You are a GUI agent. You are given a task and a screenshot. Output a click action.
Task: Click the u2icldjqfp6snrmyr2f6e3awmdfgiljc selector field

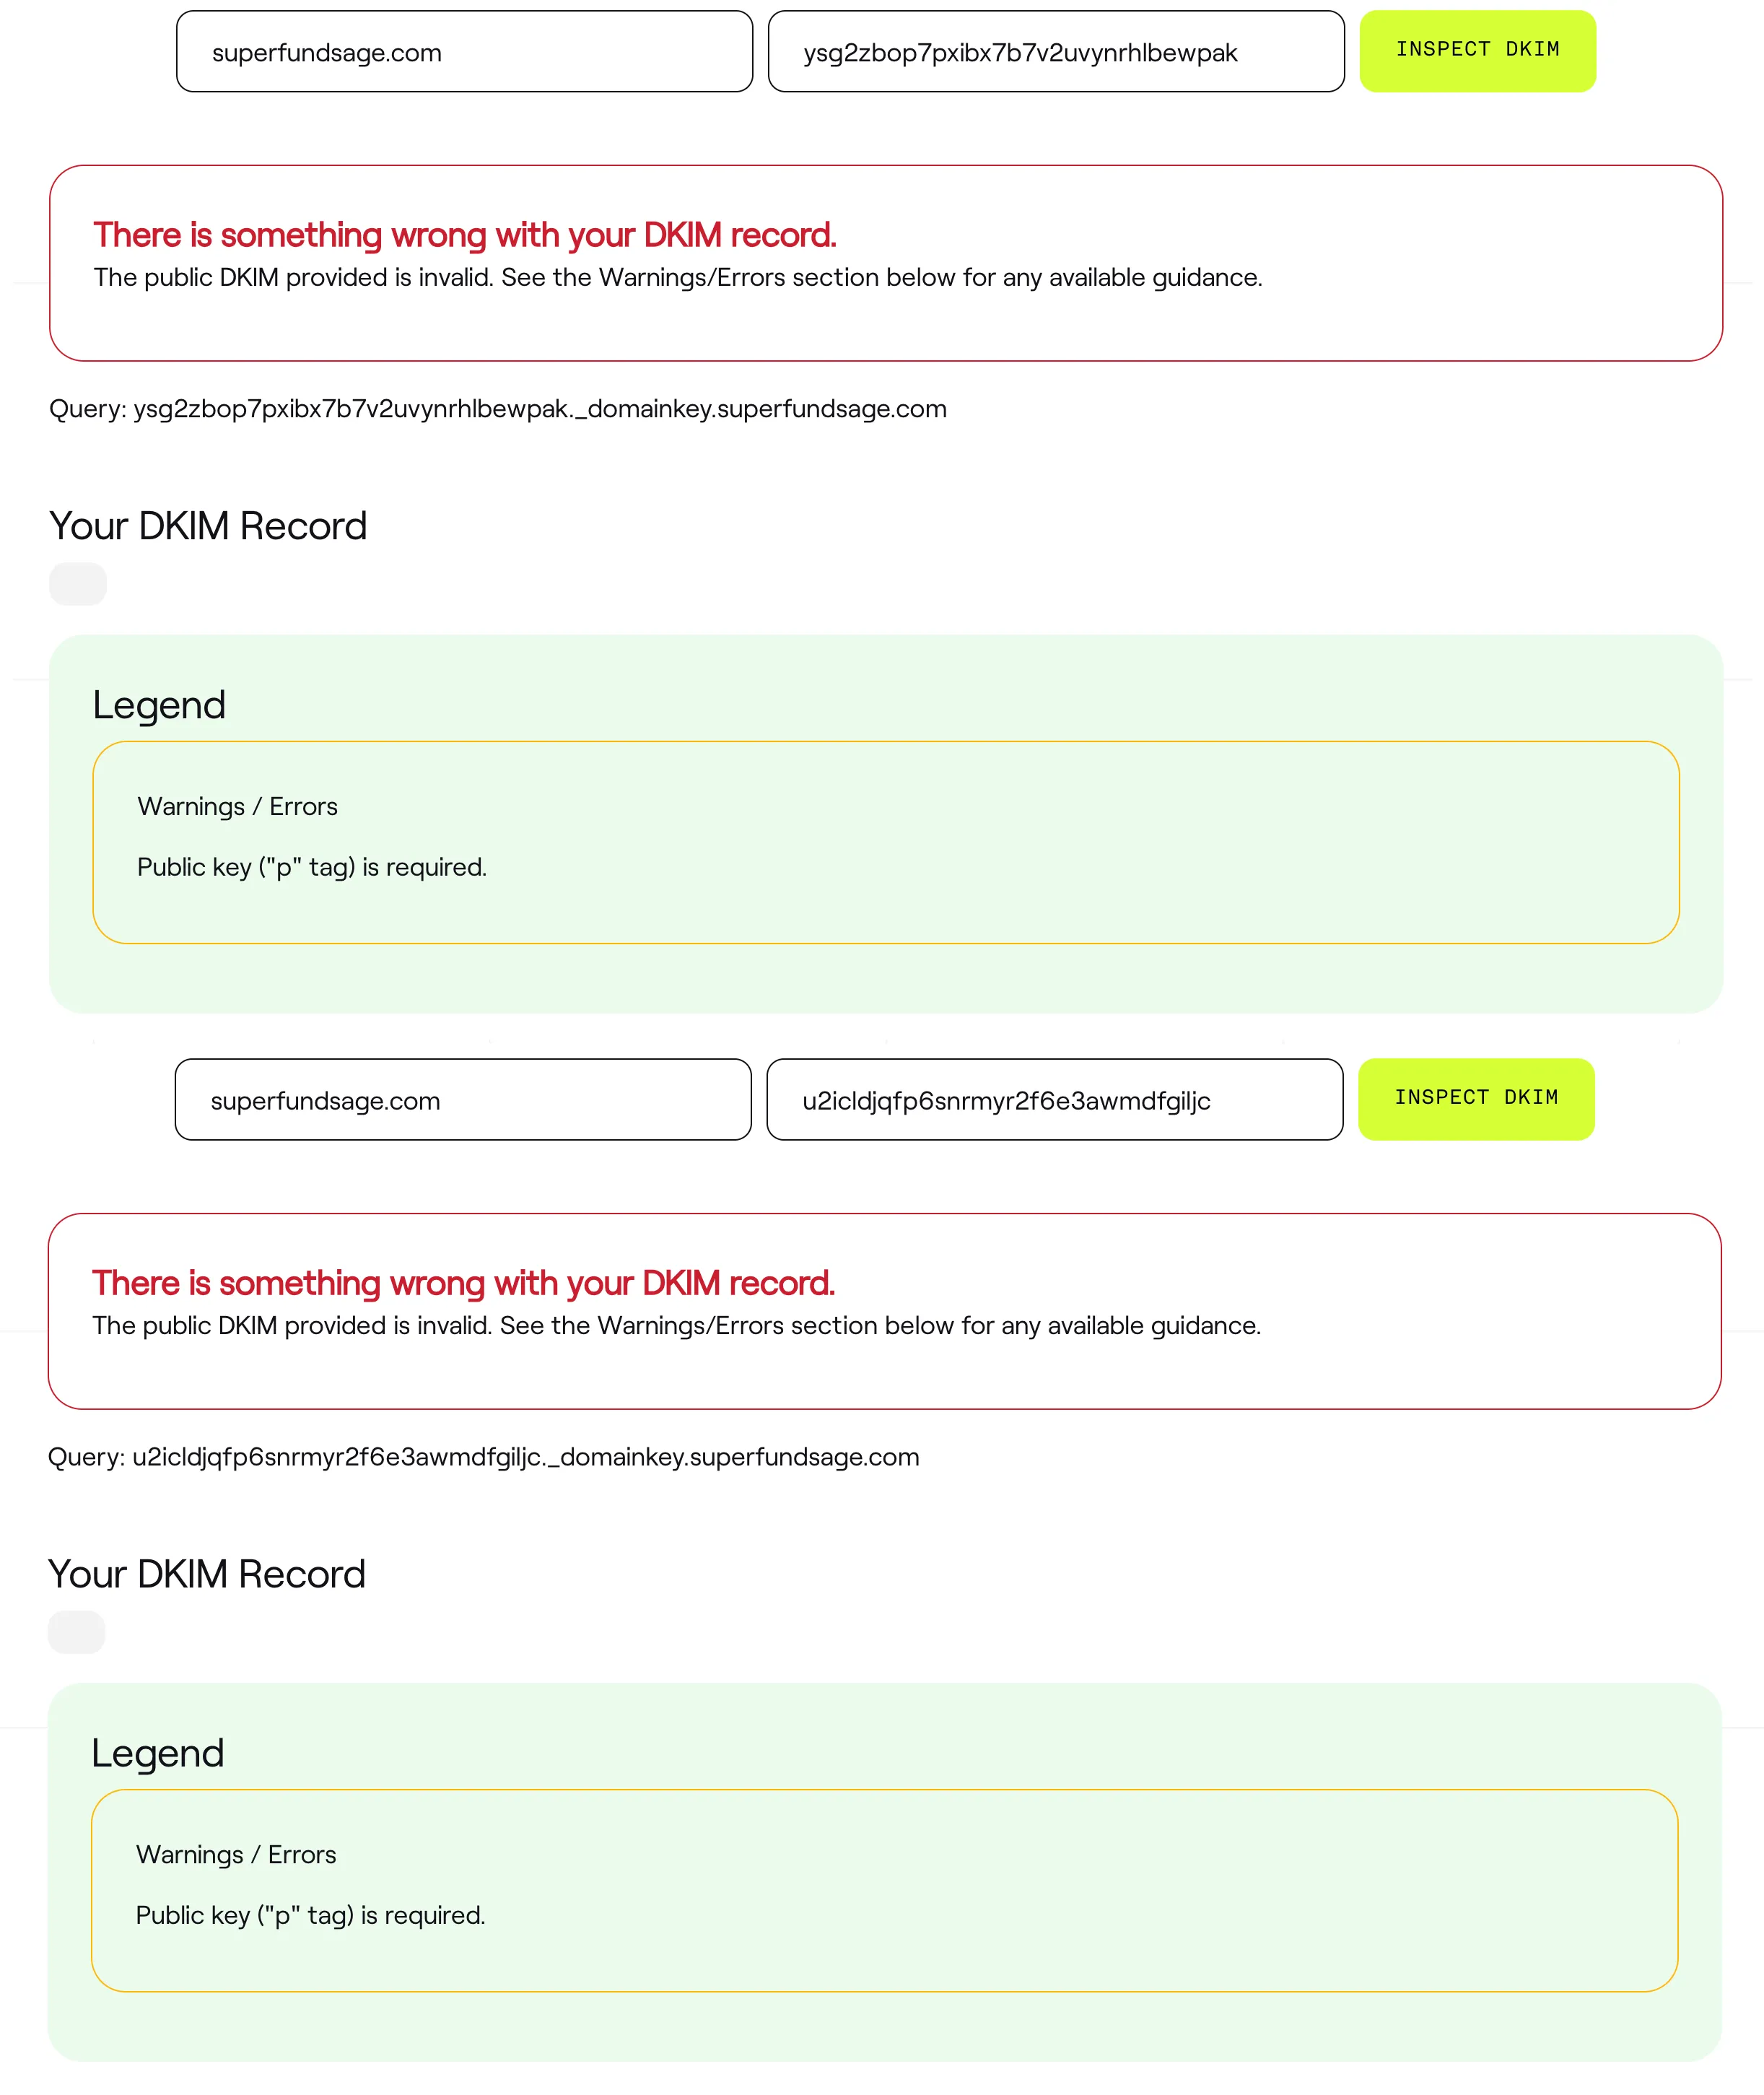click(x=1053, y=1100)
